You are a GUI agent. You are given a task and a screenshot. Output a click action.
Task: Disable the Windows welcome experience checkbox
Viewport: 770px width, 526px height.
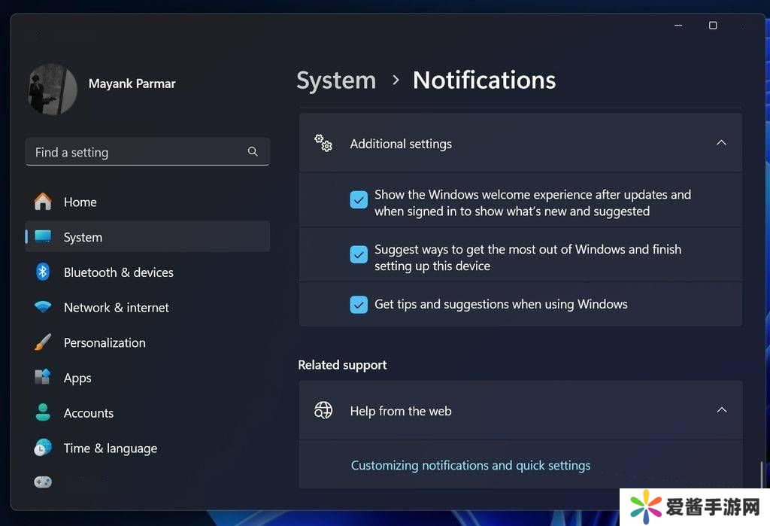point(359,199)
